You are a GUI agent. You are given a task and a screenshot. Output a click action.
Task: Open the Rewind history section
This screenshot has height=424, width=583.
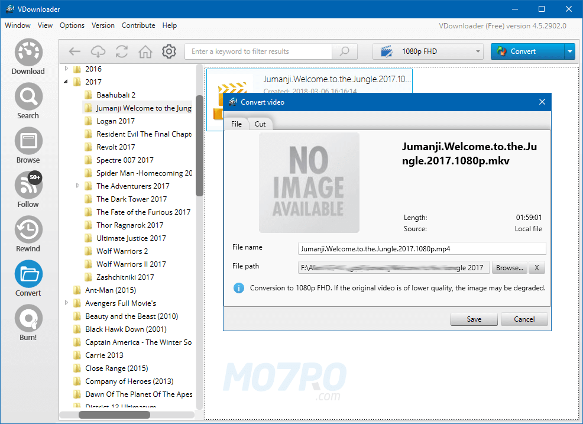click(28, 234)
